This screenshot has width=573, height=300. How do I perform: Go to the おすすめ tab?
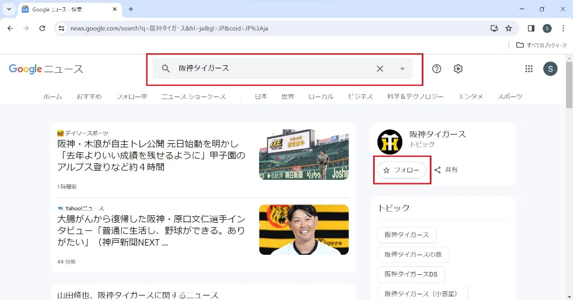89,96
